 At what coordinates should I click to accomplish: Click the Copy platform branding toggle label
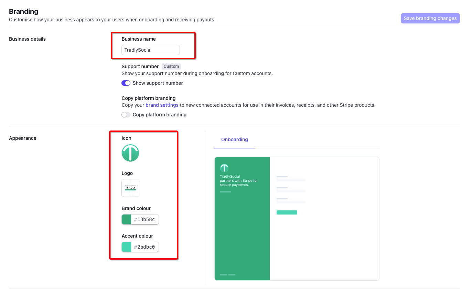coord(160,115)
